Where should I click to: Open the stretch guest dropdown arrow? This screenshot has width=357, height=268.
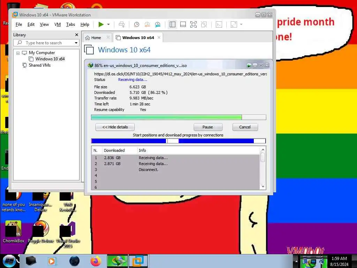click(241, 24)
